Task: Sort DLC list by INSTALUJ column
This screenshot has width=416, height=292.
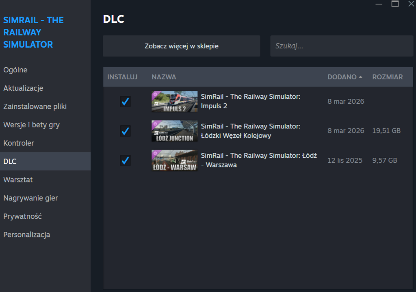Action: [x=122, y=77]
